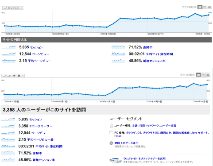The image size is (213, 166).
Task: Select the highlighted first graph-format icon on the ユーザー数 graph
Action: coord(198,75)
